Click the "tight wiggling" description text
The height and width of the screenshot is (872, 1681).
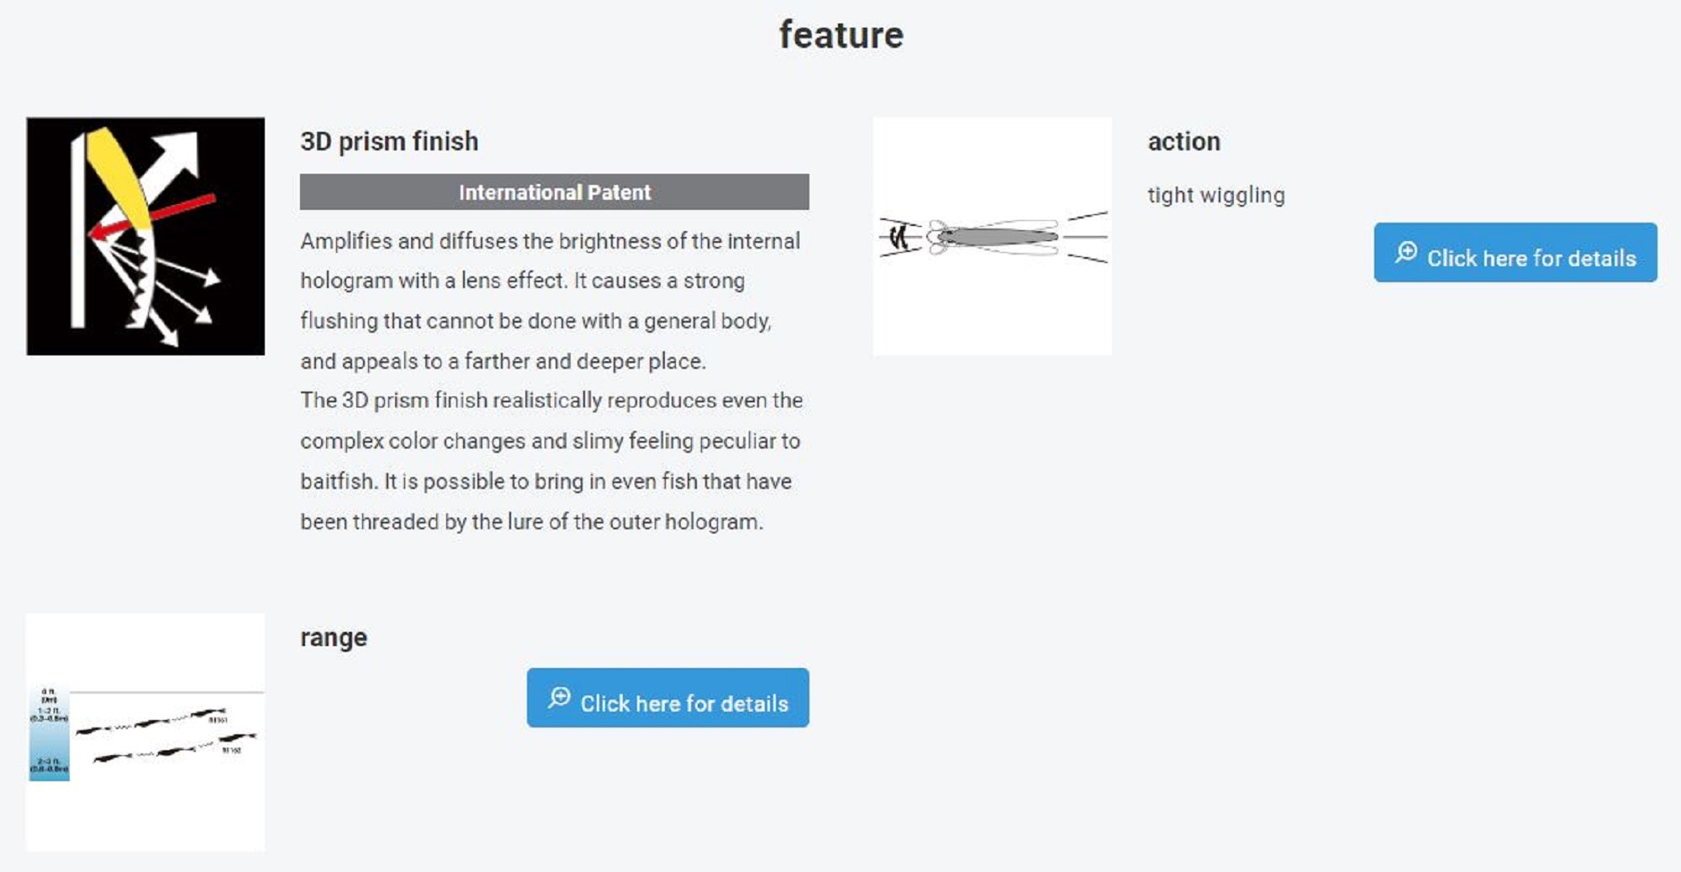[1215, 195]
